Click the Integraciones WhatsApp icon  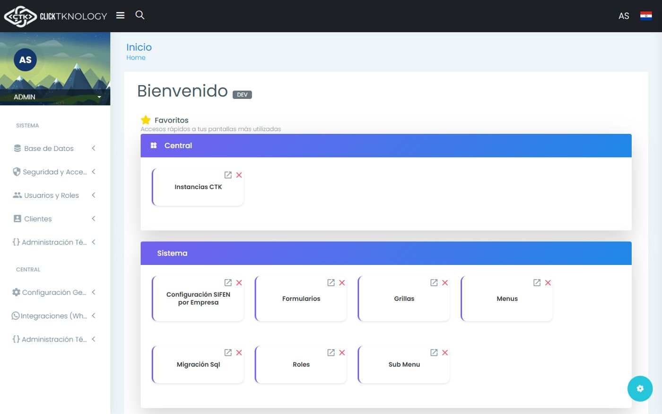(x=16, y=316)
